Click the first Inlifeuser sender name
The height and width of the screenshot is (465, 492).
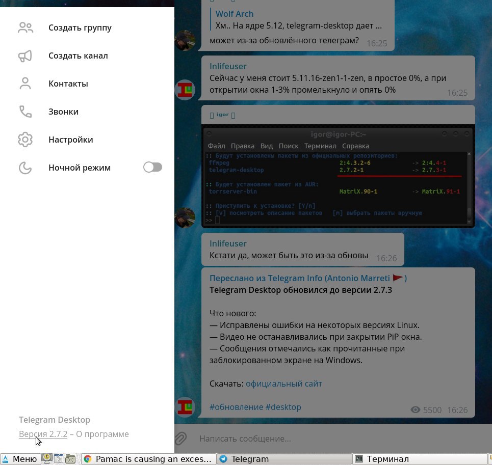coord(228,66)
